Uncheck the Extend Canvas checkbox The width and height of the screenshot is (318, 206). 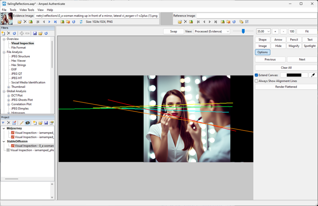coord(256,75)
